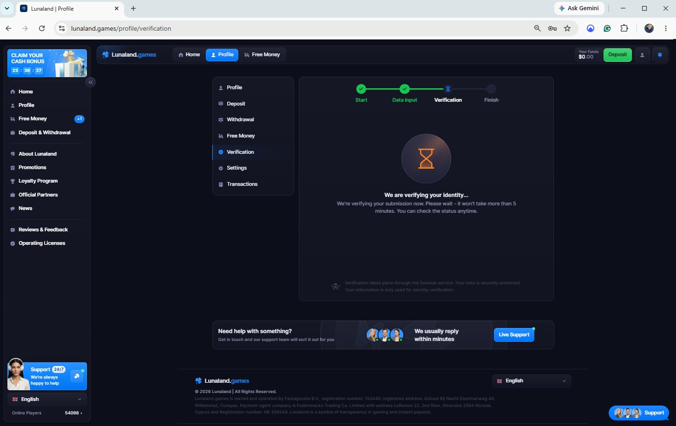Reload the page
This screenshot has width=676, height=426.
pyautogui.click(x=42, y=28)
